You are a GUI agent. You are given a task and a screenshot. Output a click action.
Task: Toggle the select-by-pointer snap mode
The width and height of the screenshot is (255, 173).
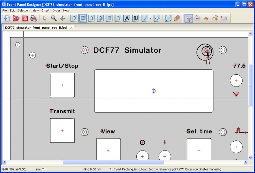point(189,18)
